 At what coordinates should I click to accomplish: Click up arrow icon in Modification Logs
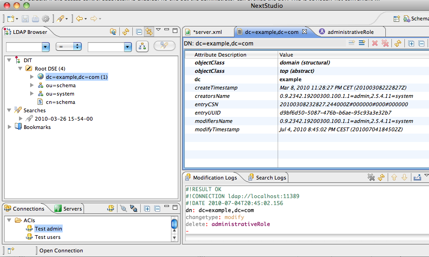pos(394,178)
